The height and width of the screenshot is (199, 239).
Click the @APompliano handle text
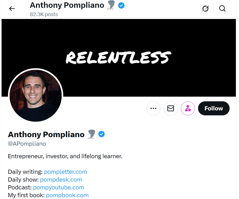[27, 144]
